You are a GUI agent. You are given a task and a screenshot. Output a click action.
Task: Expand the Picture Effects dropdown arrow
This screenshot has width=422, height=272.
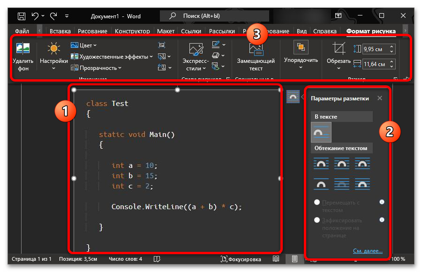tap(223, 55)
